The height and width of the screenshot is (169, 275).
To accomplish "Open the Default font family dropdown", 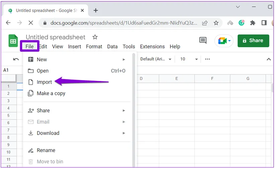I will (156, 59).
